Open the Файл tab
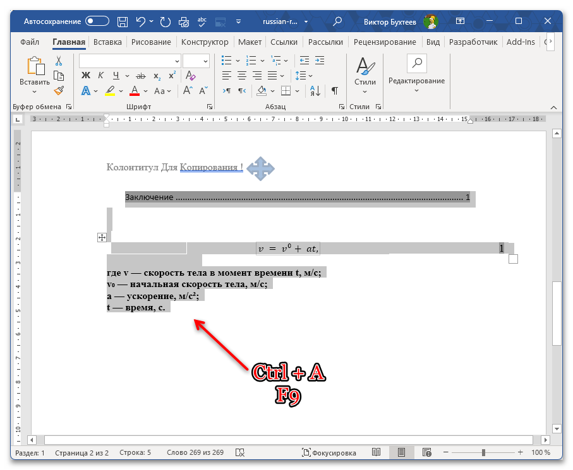573x470 pixels. (30, 42)
